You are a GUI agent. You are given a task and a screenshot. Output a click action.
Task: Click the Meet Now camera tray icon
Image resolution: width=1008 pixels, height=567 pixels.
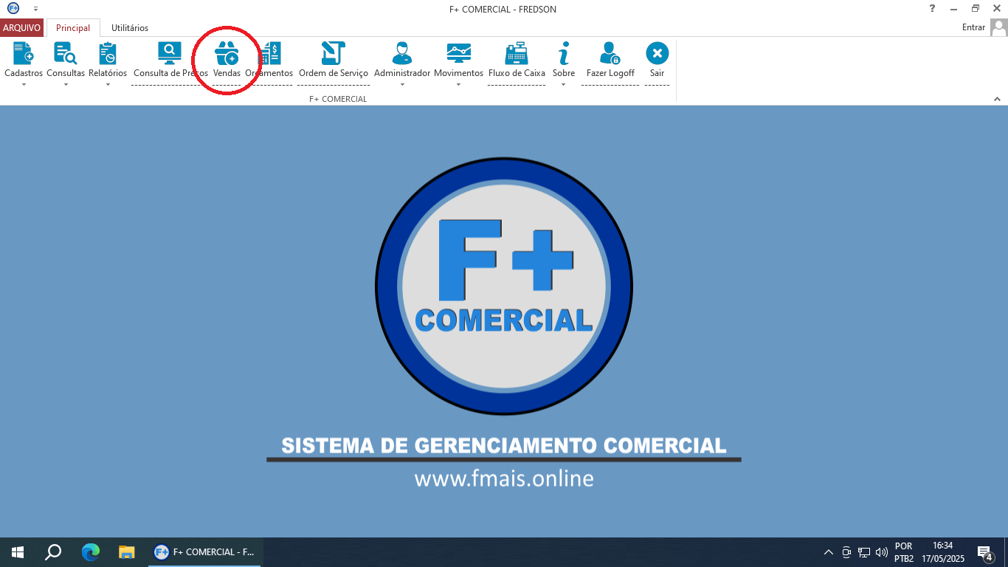(x=846, y=552)
